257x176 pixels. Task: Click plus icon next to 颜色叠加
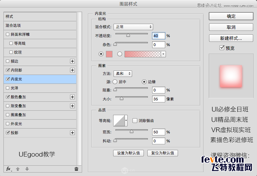pos(72,97)
